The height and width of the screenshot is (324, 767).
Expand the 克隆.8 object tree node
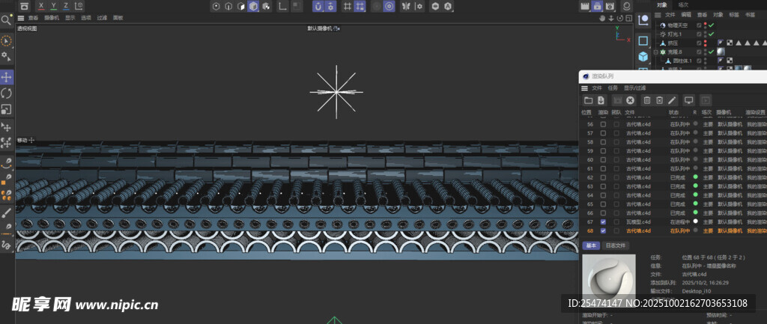[x=655, y=52]
